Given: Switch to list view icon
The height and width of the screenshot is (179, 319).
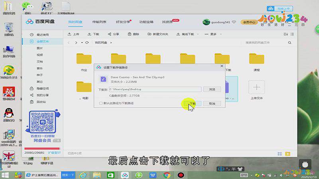Looking at the screenshot, I should 292,34.
